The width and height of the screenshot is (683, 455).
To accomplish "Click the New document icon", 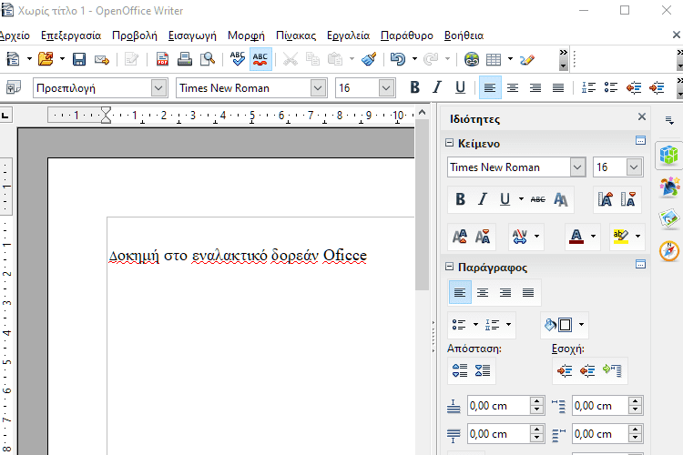I will [13, 59].
